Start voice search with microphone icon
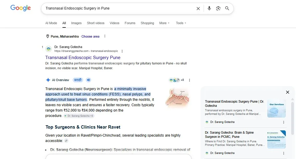Screen dimensions: 296x159 pos(209,8)
